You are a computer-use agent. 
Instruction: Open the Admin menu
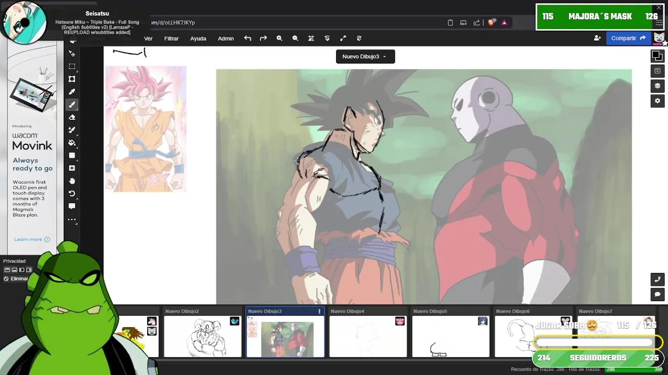(x=225, y=39)
